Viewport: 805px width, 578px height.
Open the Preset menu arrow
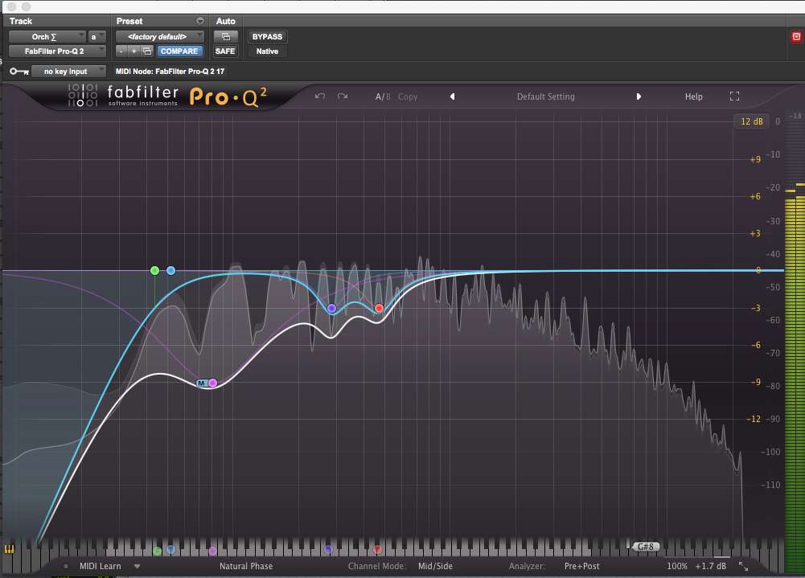[200, 21]
